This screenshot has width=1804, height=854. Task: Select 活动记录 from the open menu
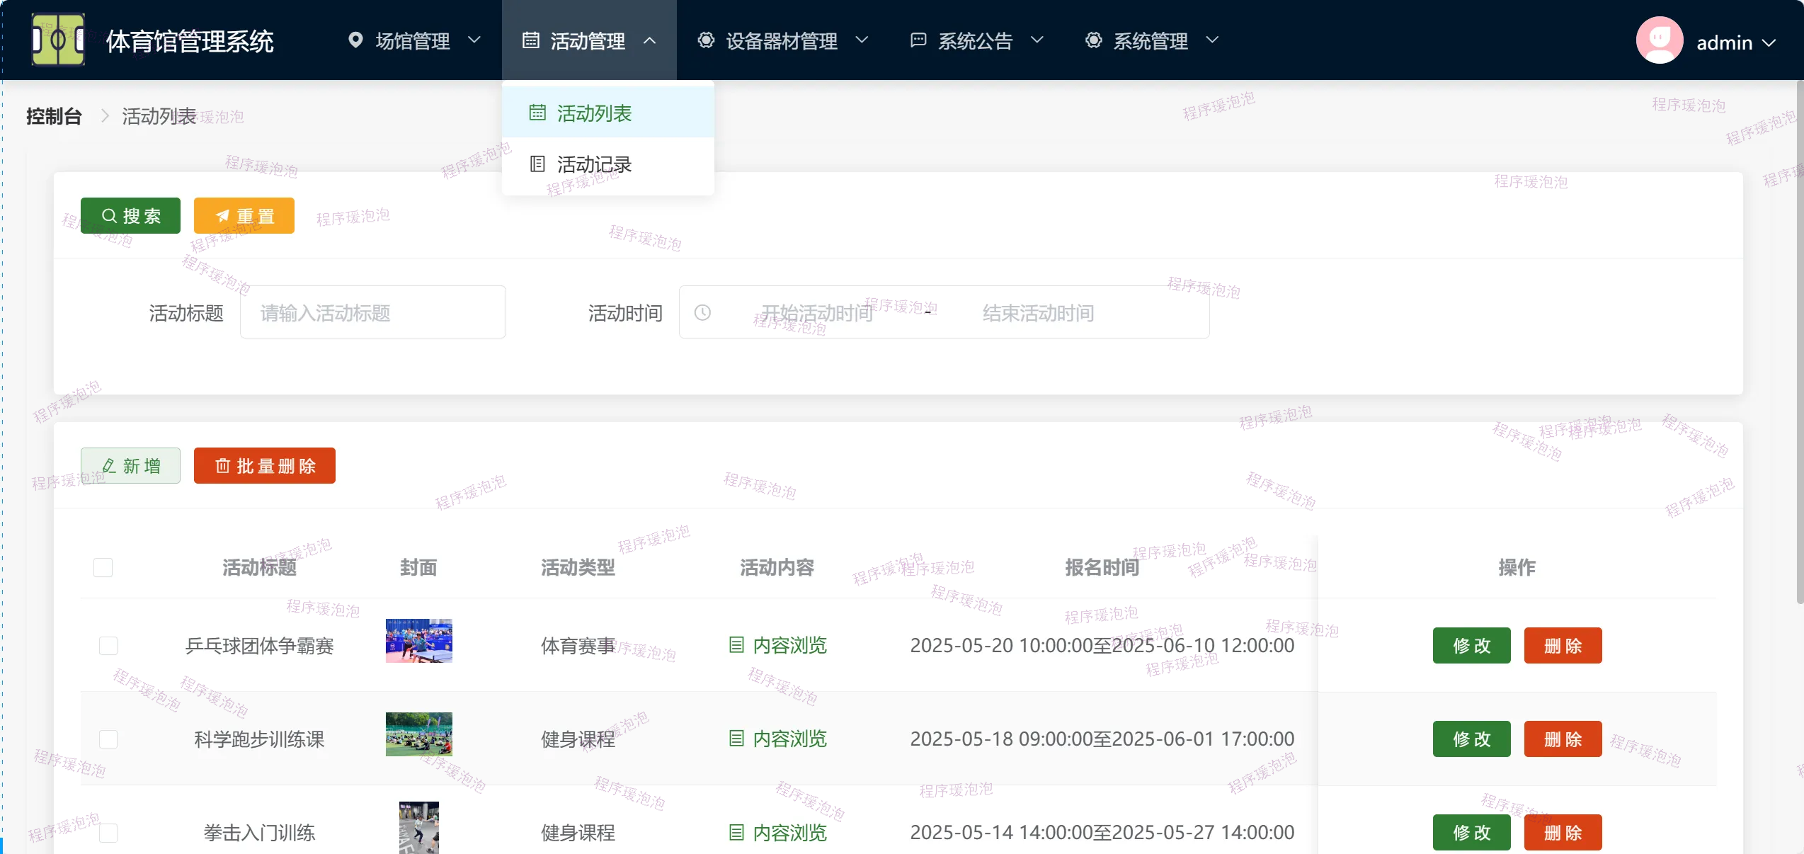click(593, 164)
